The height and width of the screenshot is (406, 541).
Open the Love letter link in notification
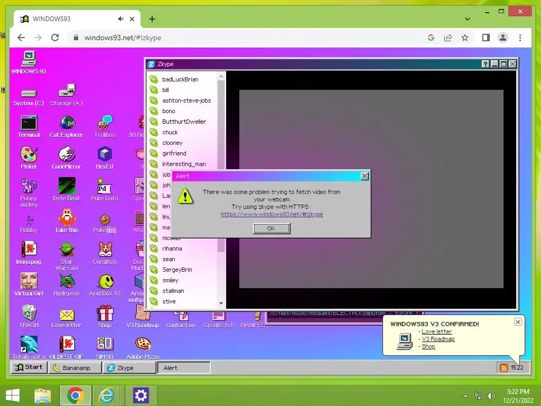(x=436, y=331)
